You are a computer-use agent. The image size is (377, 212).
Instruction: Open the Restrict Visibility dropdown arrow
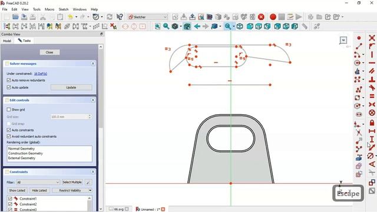(90, 190)
